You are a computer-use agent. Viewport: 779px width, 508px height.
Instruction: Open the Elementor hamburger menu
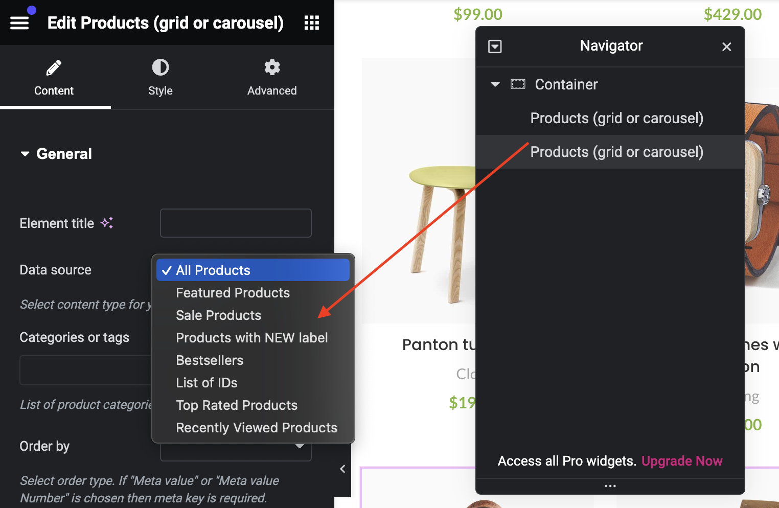click(x=19, y=22)
